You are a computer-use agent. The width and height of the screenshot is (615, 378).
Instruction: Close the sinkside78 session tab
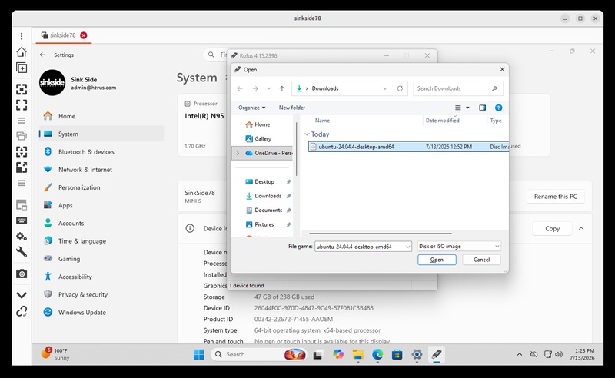pos(84,35)
